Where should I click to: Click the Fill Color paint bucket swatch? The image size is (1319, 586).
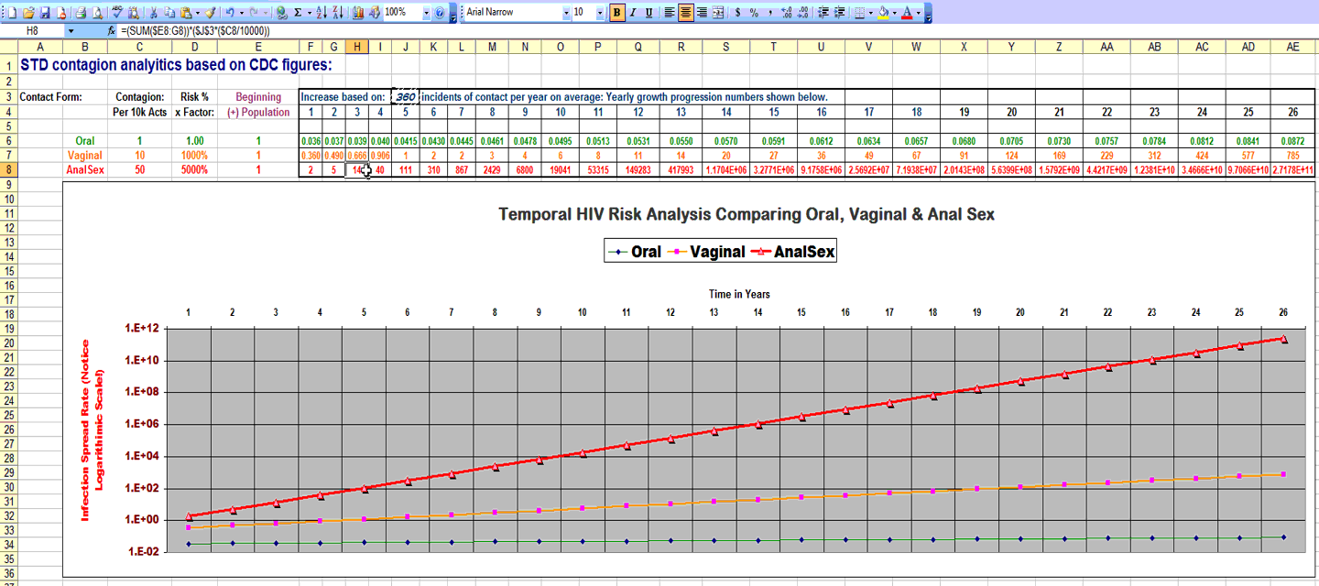(882, 13)
